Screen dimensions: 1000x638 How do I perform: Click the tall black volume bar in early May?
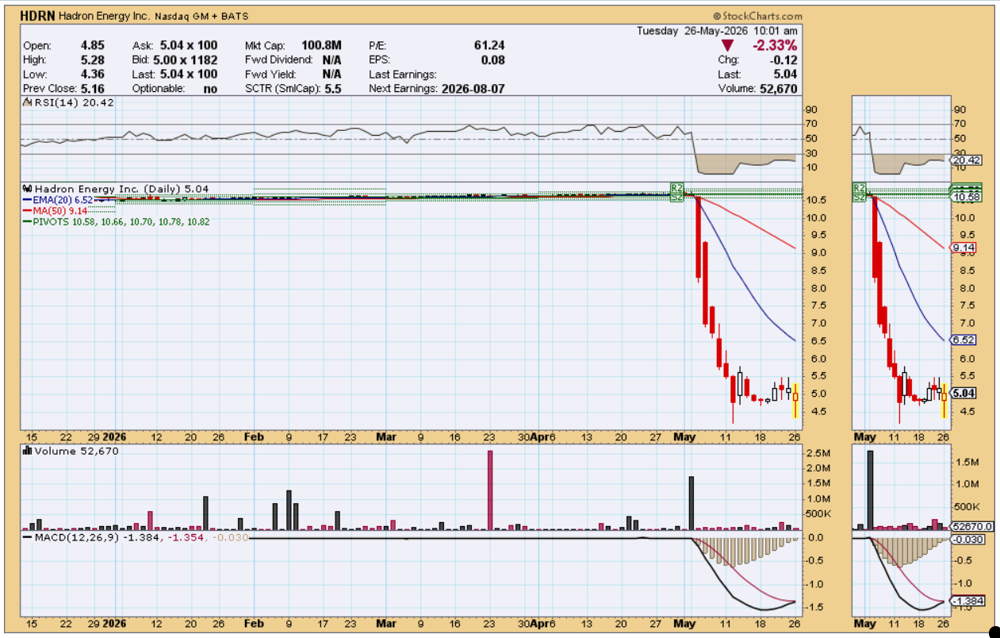692,503
